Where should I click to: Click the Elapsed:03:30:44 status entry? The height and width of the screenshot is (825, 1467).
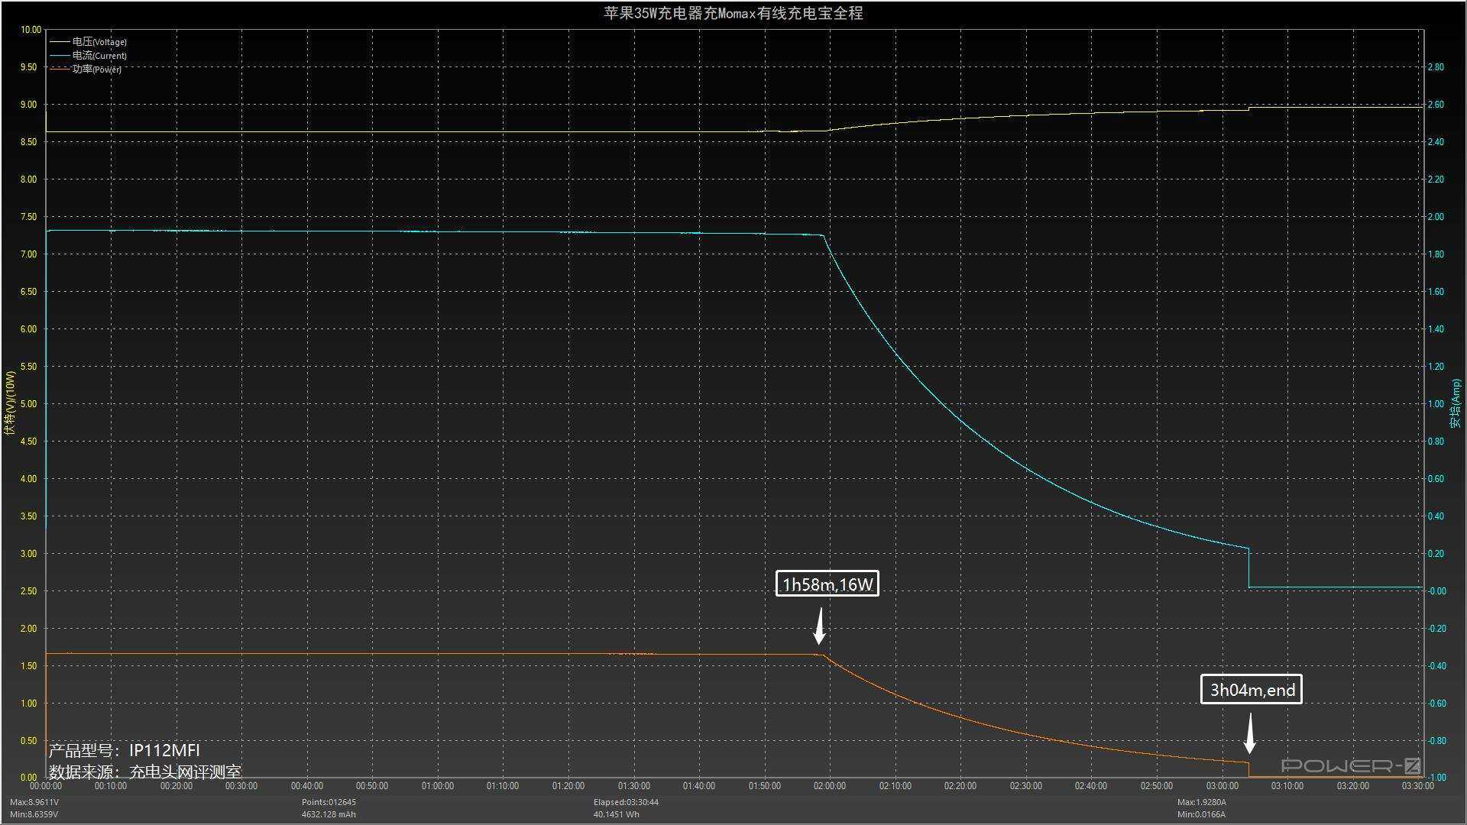[626, 802]
